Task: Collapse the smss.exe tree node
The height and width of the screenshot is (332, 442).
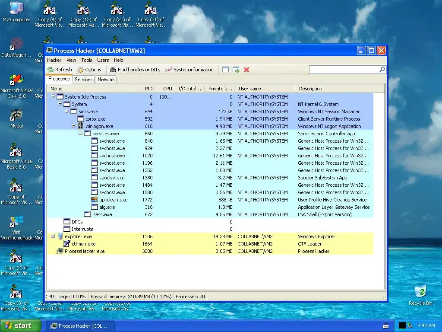Action: [x=67, y=111]
